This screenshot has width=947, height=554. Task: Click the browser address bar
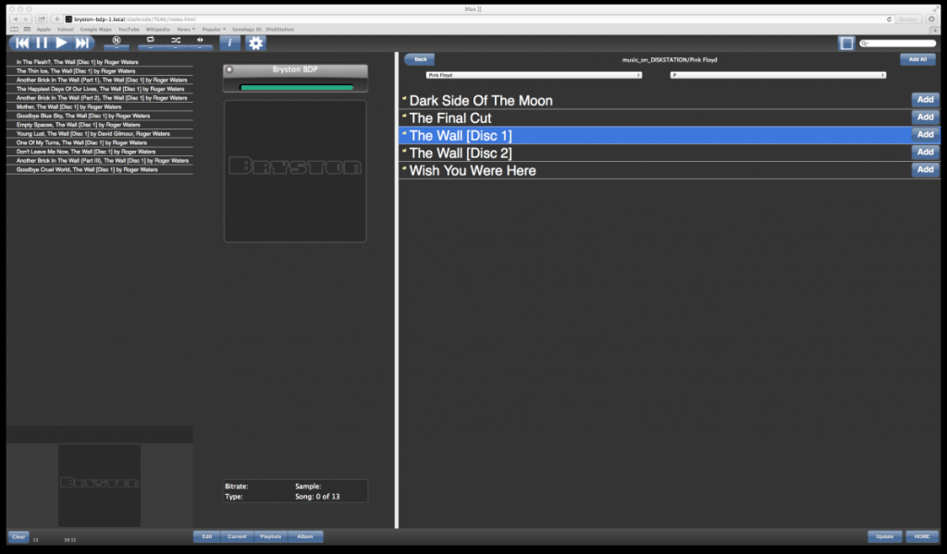(x=477, y=19)
